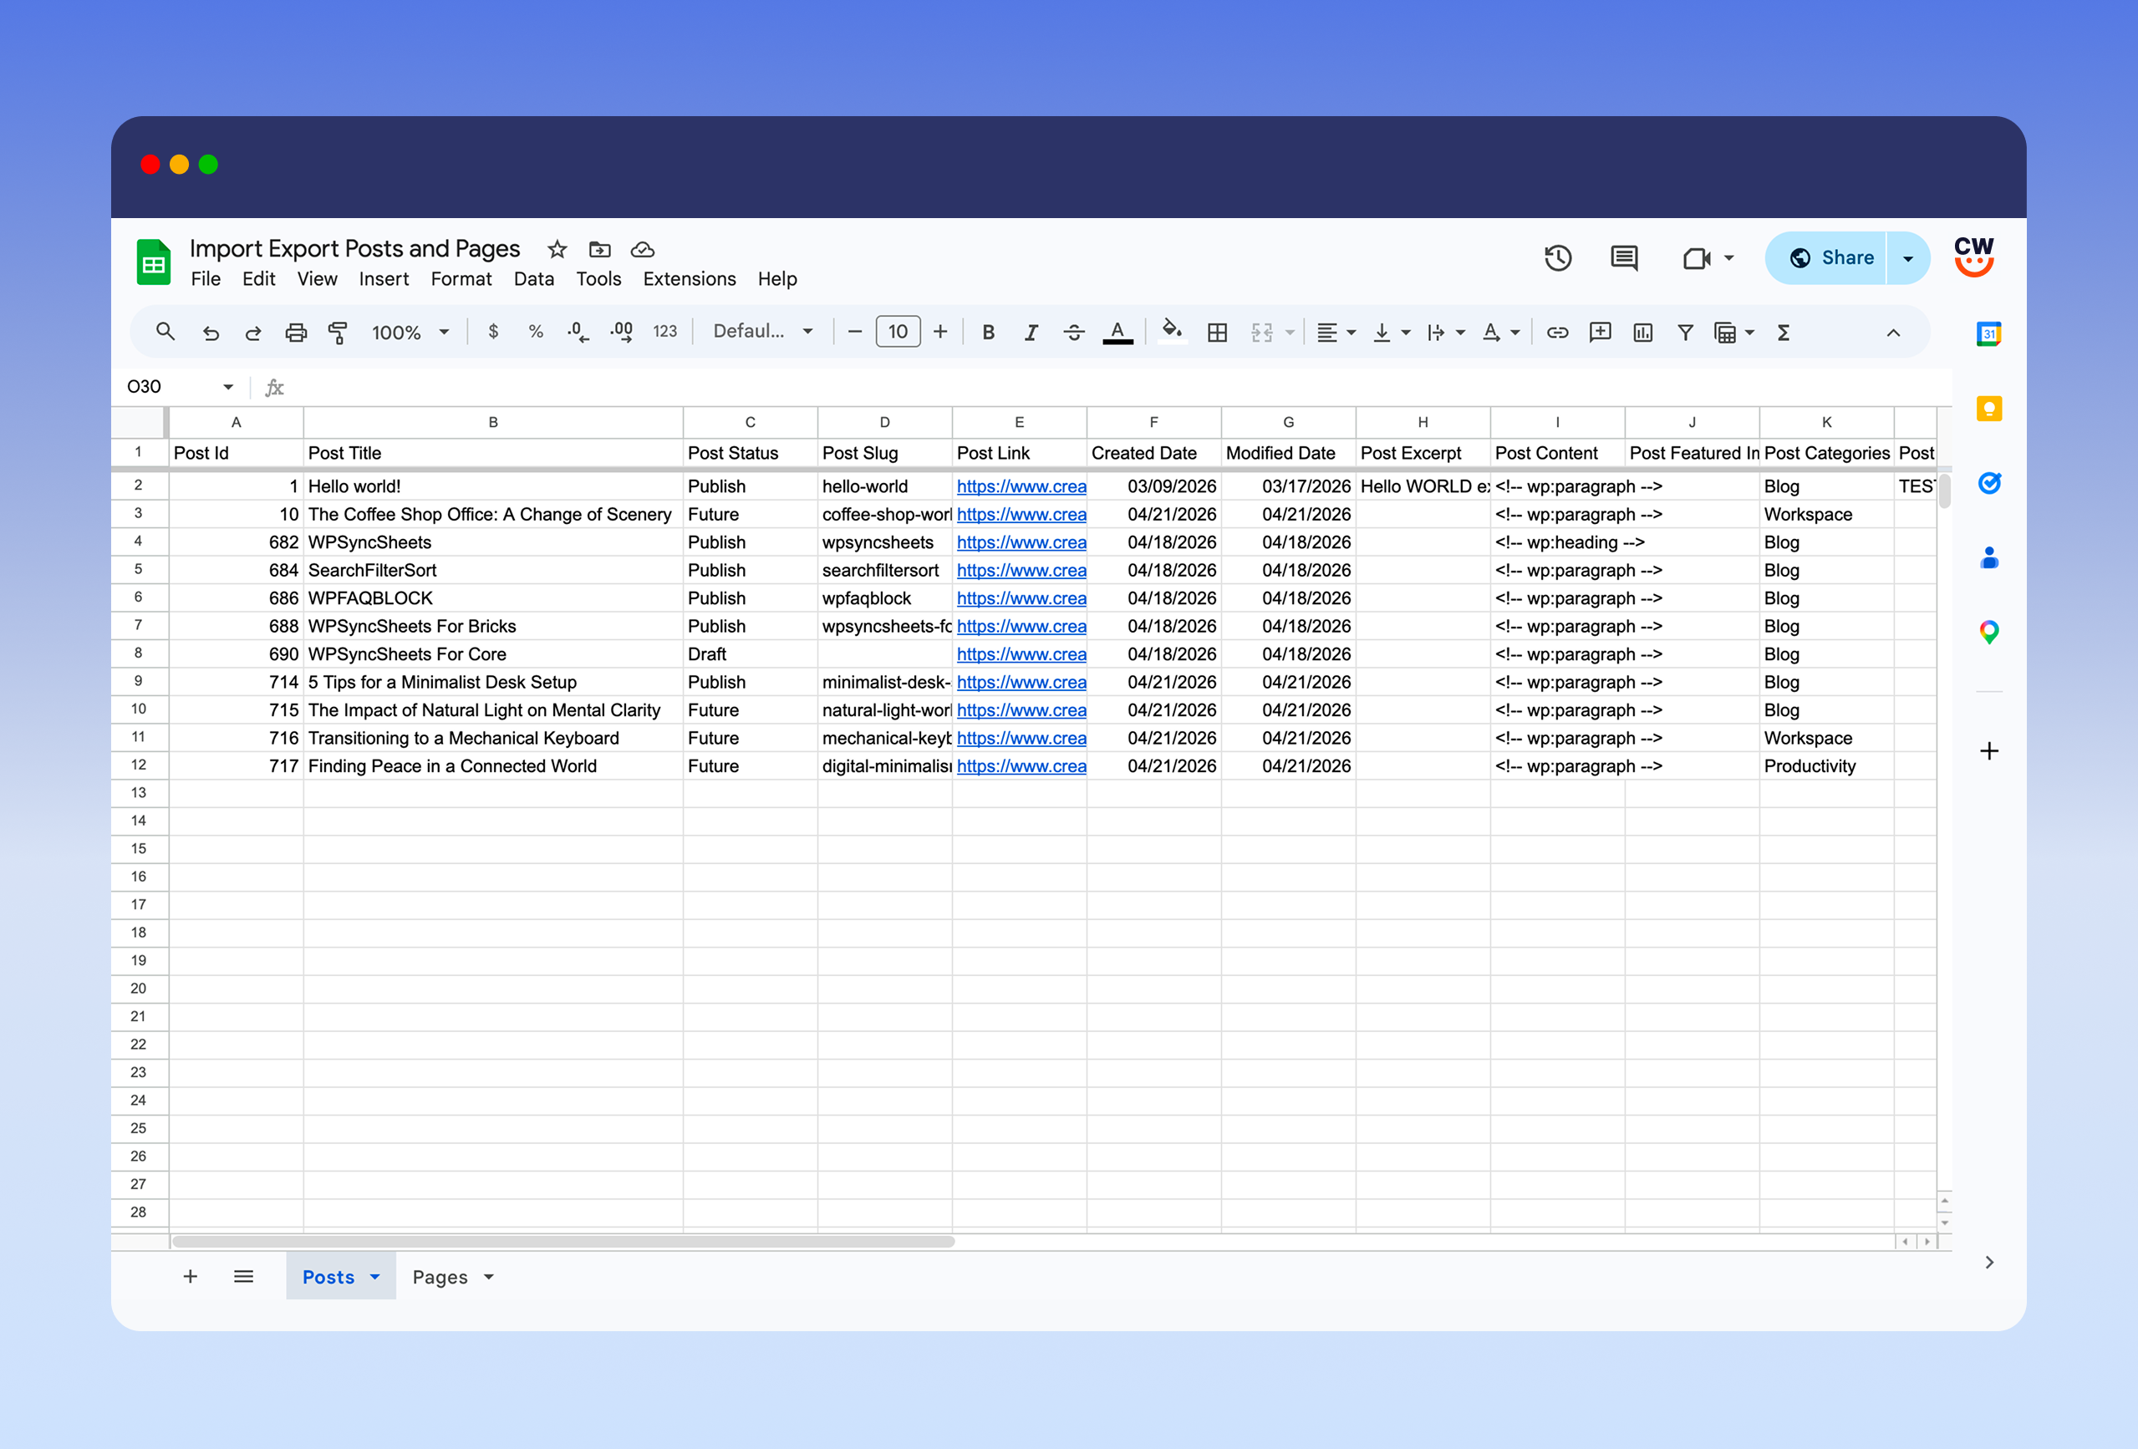Toggle italic formatting
The width and height of the screenshot is (2138, 1449).
pyautogui.click(x=1031, y=332)
